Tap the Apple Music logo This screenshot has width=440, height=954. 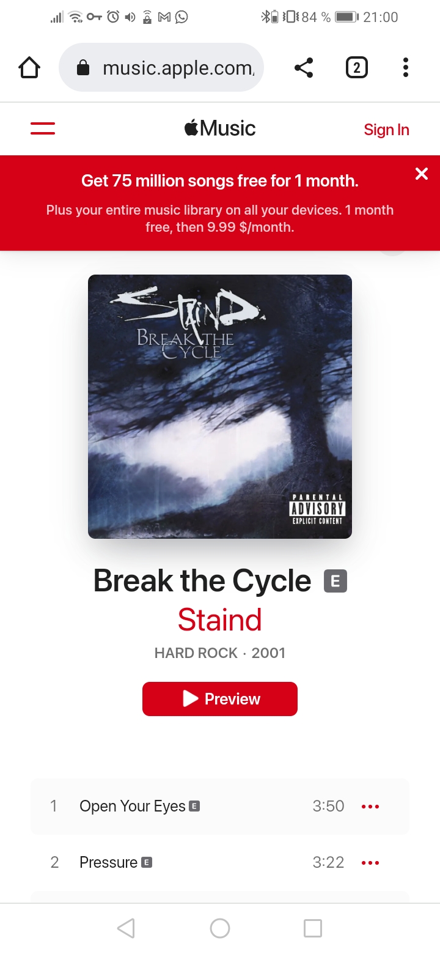(x=220, y=128)
